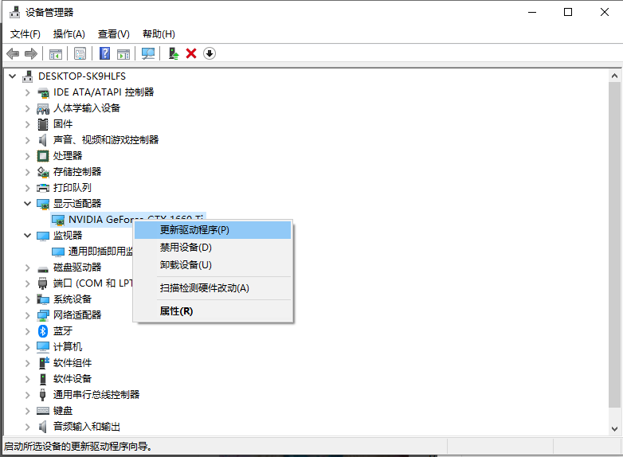Expand the 键盘 node

[x=27, y=411]
